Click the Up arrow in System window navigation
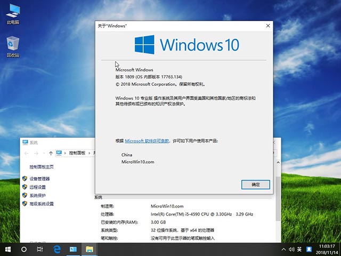 click(51, 153)
